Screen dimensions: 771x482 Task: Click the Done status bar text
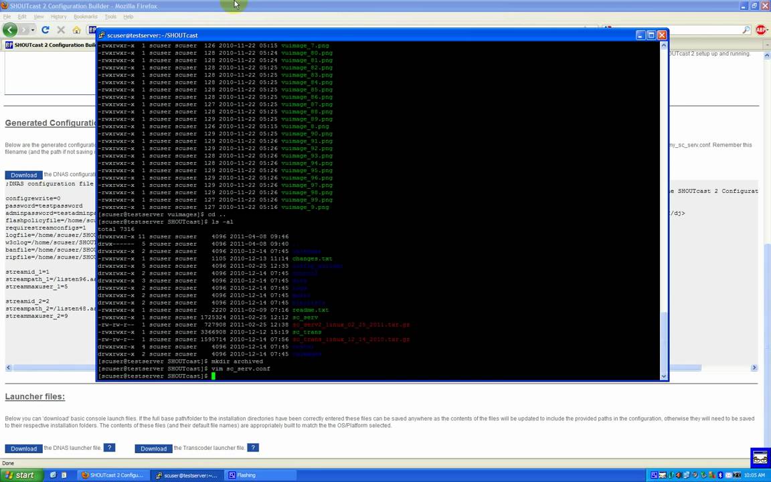pos(8,463)
